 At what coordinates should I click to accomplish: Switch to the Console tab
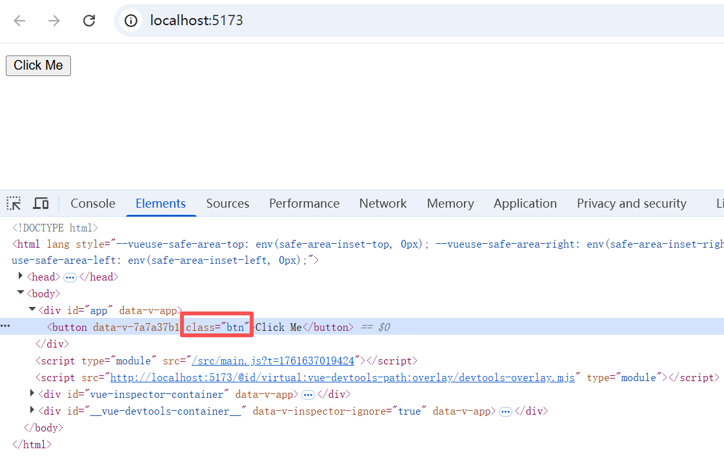(x=93, y=204)
